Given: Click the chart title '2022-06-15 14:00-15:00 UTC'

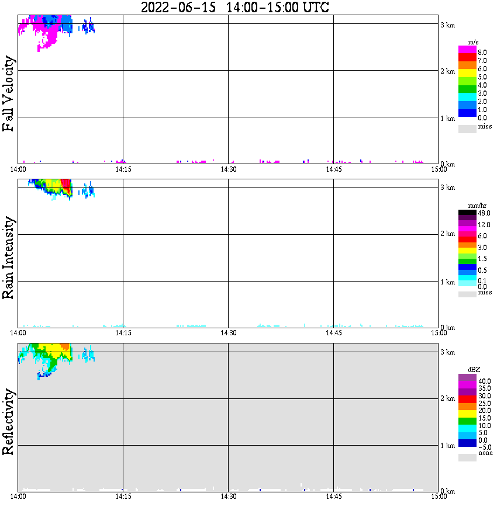Looking at the screenshot, I should (235, 7).
